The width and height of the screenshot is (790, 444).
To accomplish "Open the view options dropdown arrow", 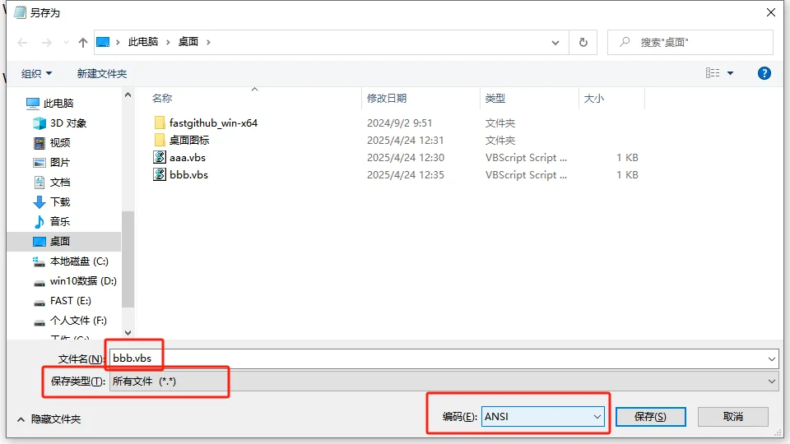I will pos(730,73).
